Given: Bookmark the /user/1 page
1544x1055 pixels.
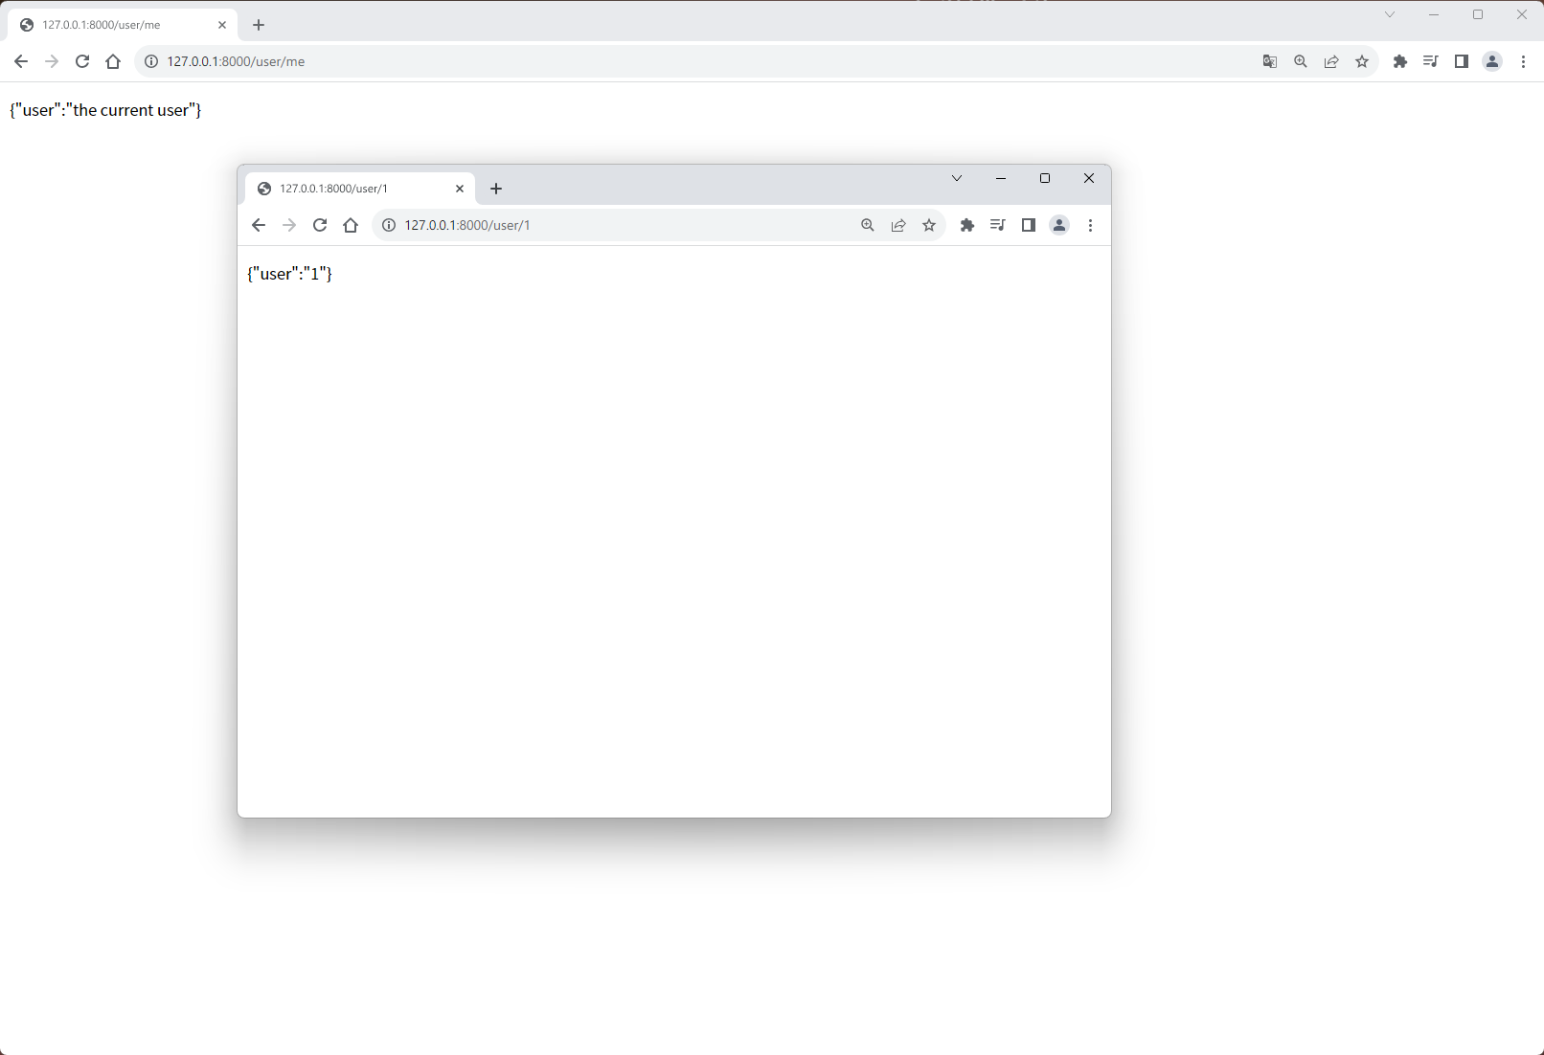Looking at the screenshot, I should tap(929, 225).
